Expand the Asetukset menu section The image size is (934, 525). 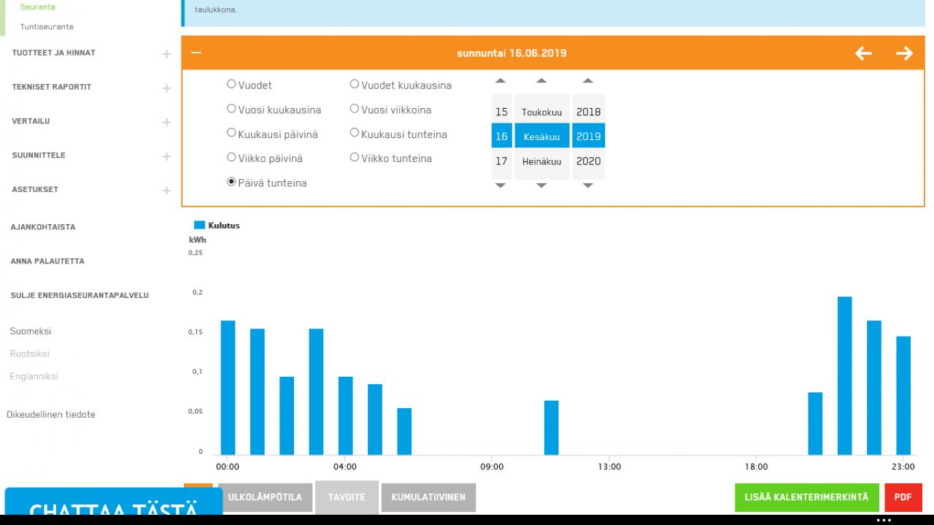pos(166,190)
